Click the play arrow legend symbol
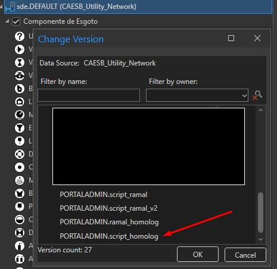Image resolution: width=277 pixels, height=269 pixels. point(20,49)
